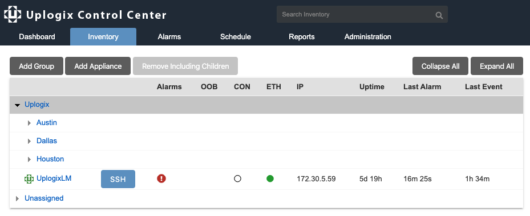Click the red alarm icon for UplogixLM

point(161,178)
